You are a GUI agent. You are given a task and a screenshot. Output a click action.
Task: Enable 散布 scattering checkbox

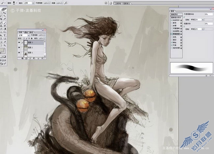click(172, 23)
